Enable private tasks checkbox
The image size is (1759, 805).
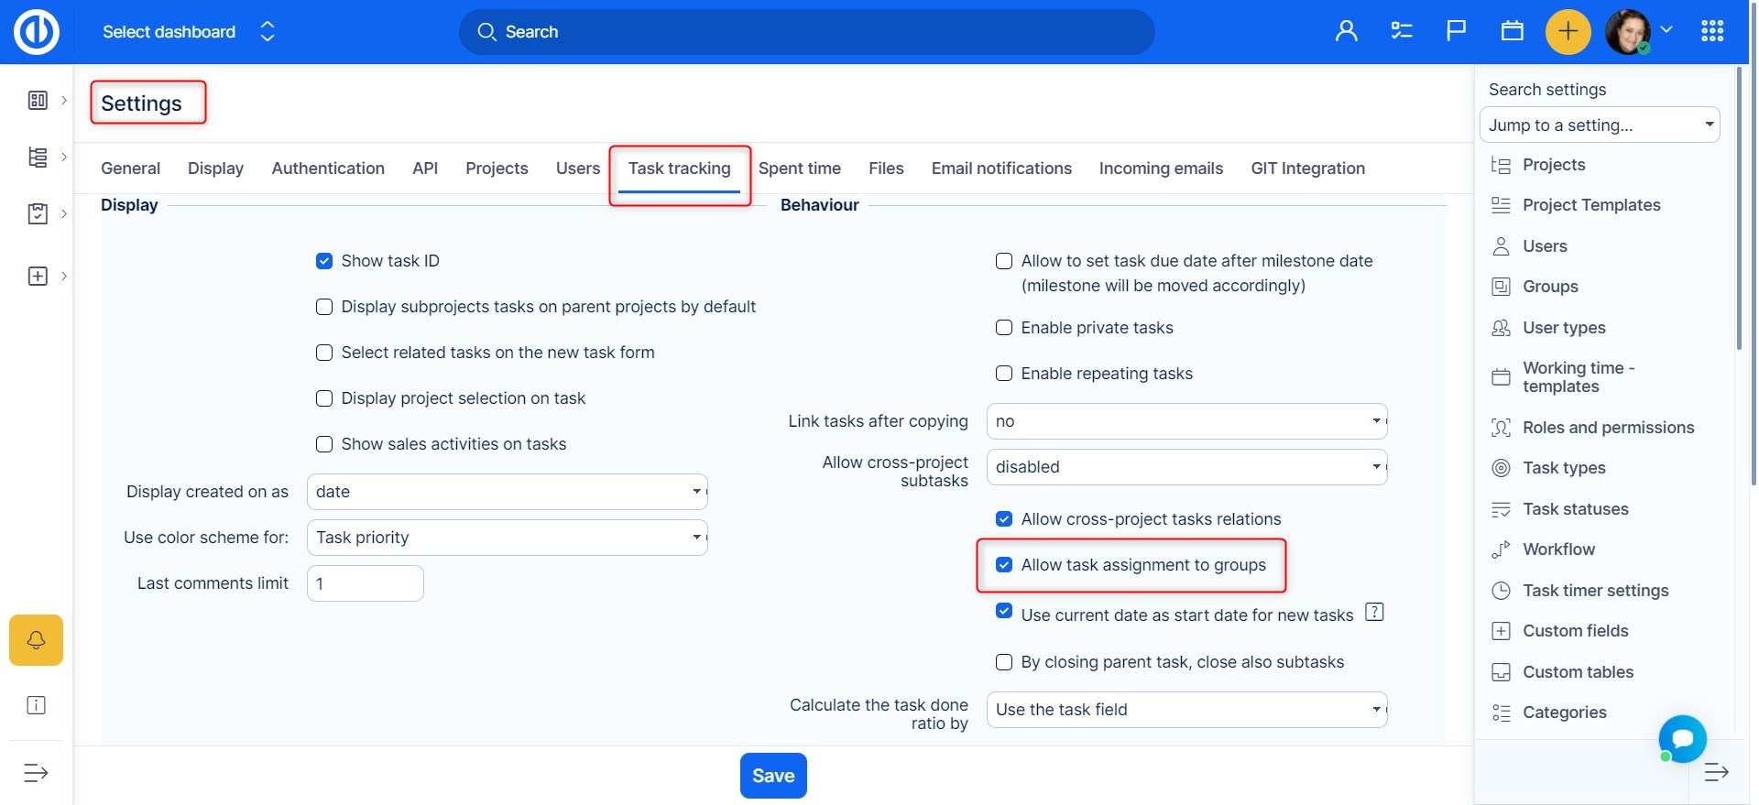[1004, 328]
